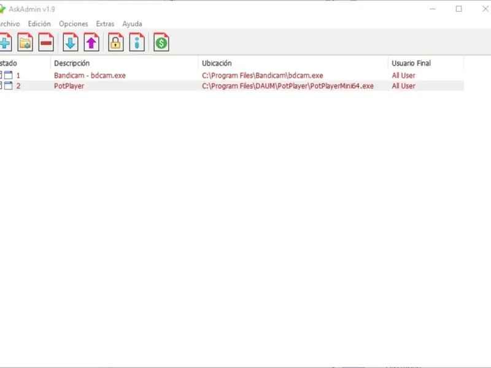
Task: Select the 'Bandicam - bdcam.exe' description
Action: 90,75
